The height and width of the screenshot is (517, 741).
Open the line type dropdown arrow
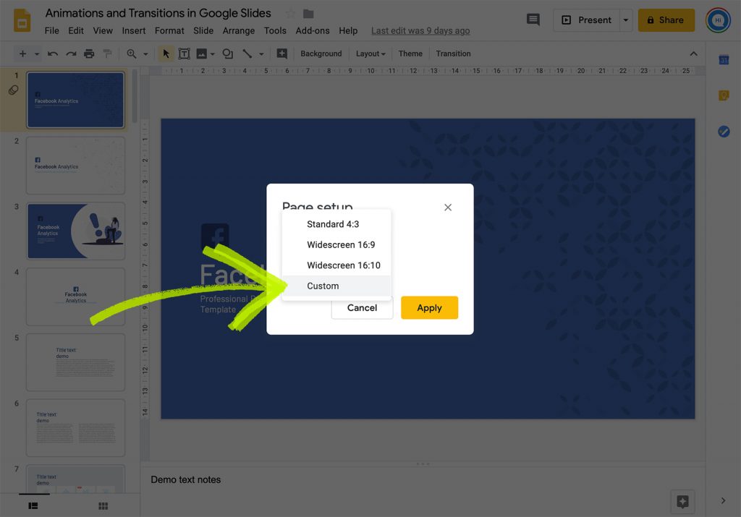(x=261, y=54)
